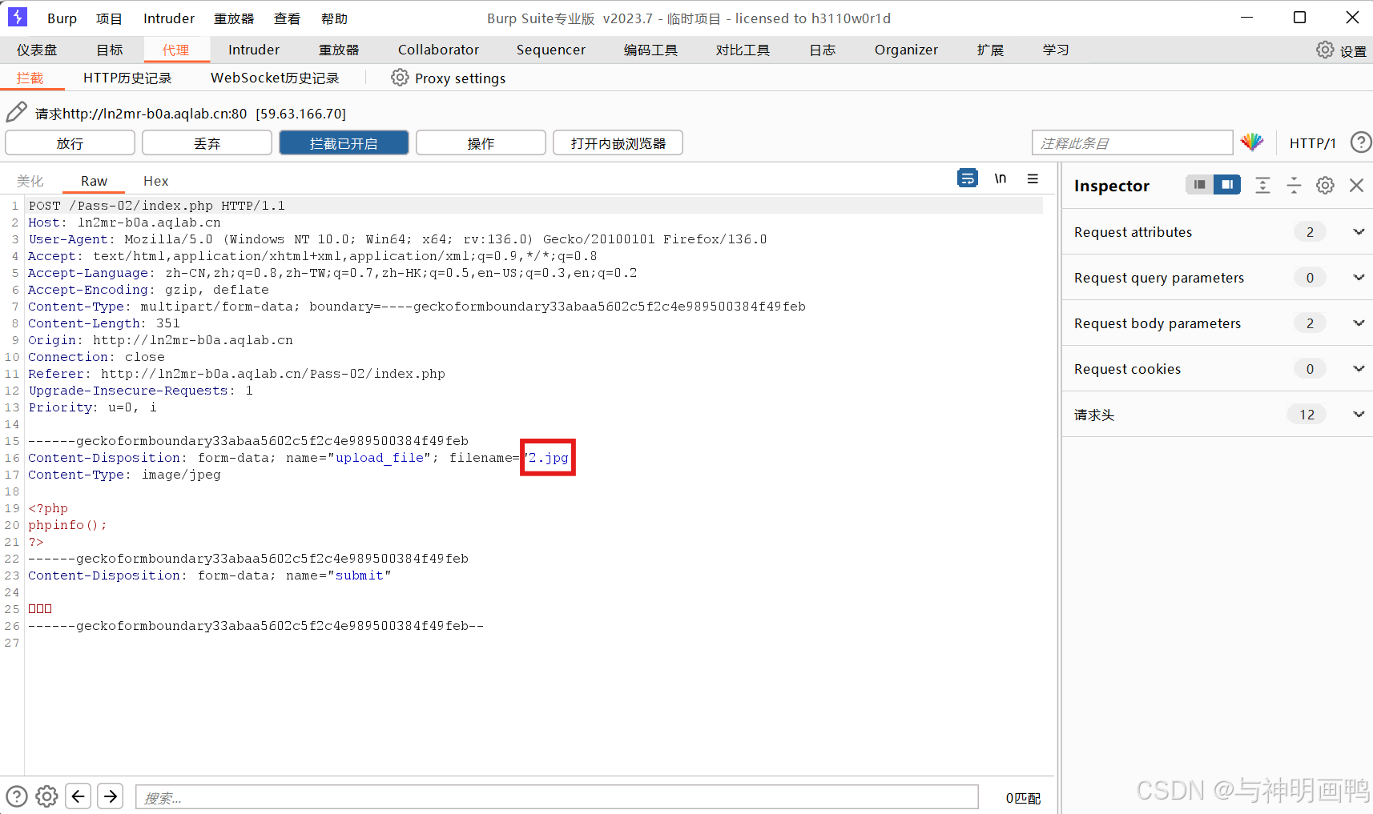Switch editor to Raw view

(x=94, y=181)
